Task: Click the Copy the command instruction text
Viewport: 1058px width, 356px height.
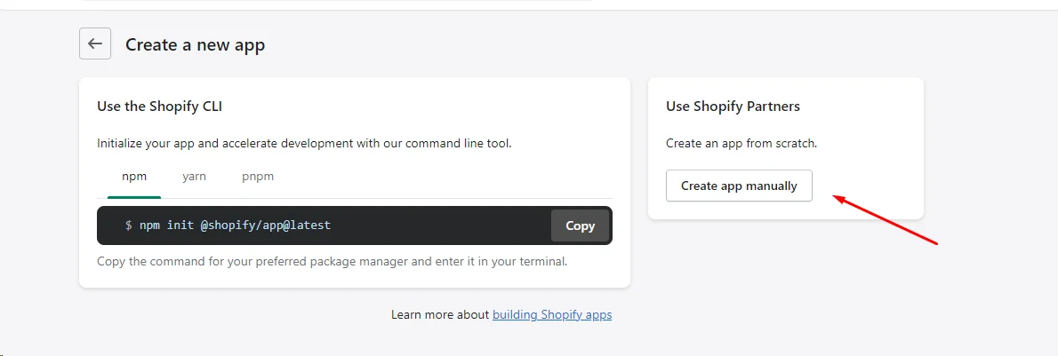Action: click(x=332, y=260)
